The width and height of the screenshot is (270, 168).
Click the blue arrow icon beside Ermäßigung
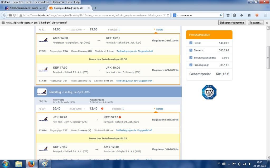191,65
